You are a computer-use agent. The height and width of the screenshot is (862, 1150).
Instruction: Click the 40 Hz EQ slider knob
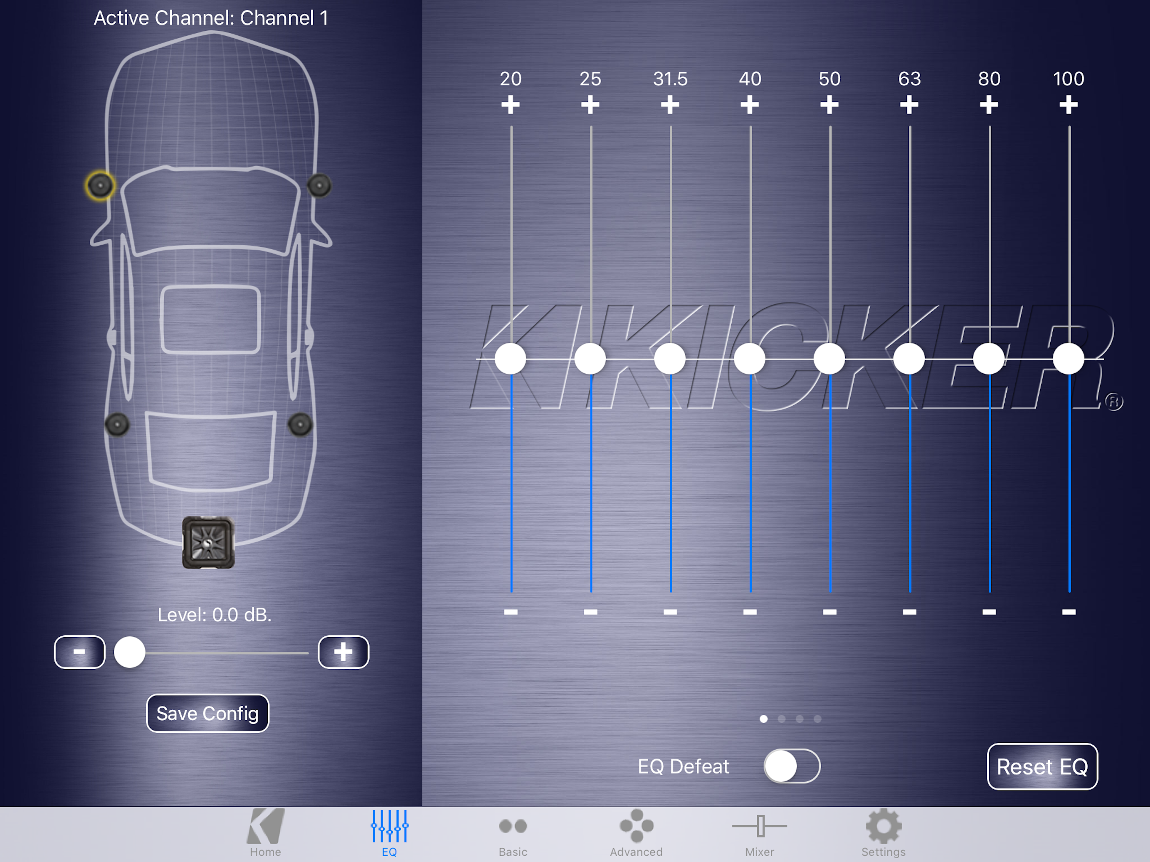click(x=749, y=359)
